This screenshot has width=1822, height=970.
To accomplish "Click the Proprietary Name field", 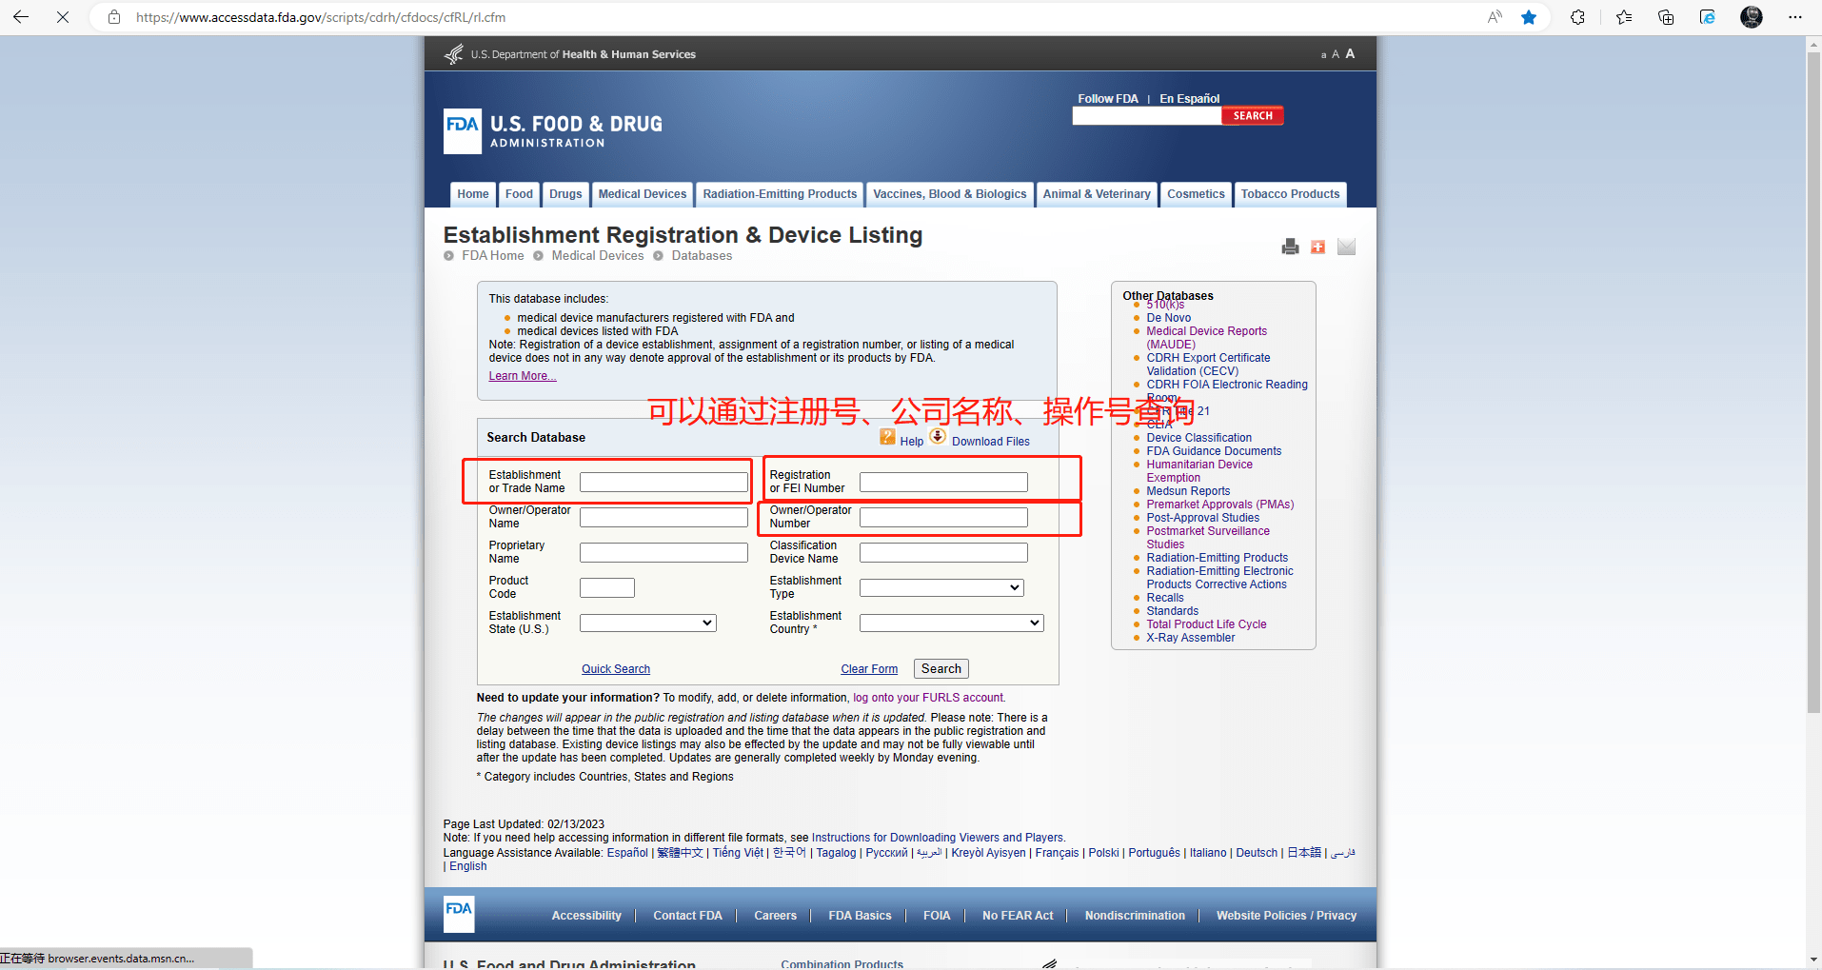I will (663, 552).
